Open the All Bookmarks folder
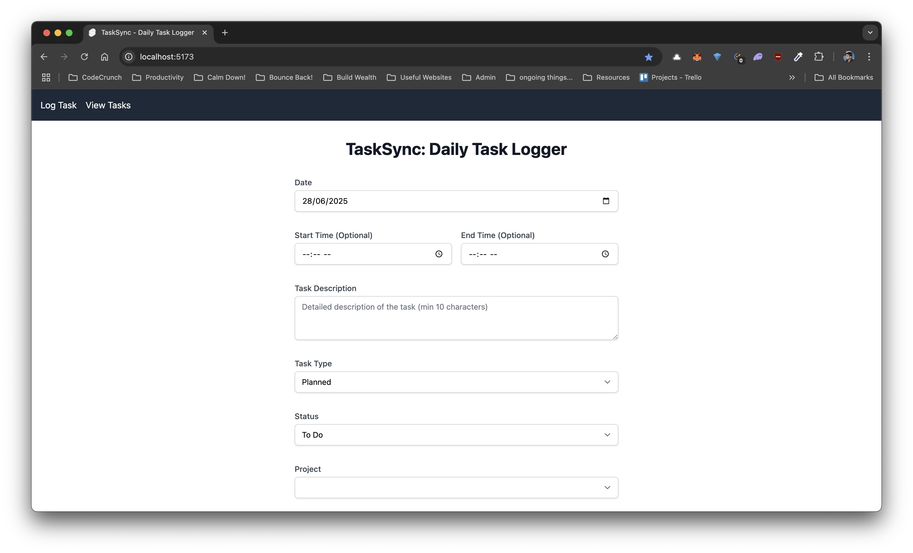The image size is (913, 553). point(844,77)
